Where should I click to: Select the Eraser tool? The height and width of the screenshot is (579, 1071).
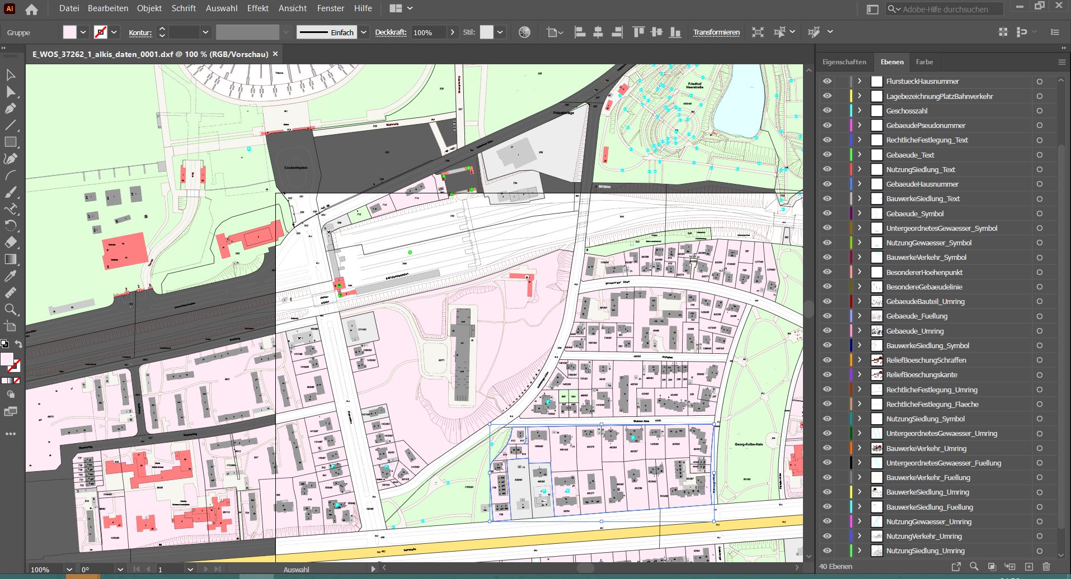click(x=10, y=243)
